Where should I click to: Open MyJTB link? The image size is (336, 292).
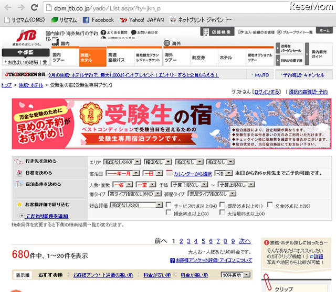262,75
